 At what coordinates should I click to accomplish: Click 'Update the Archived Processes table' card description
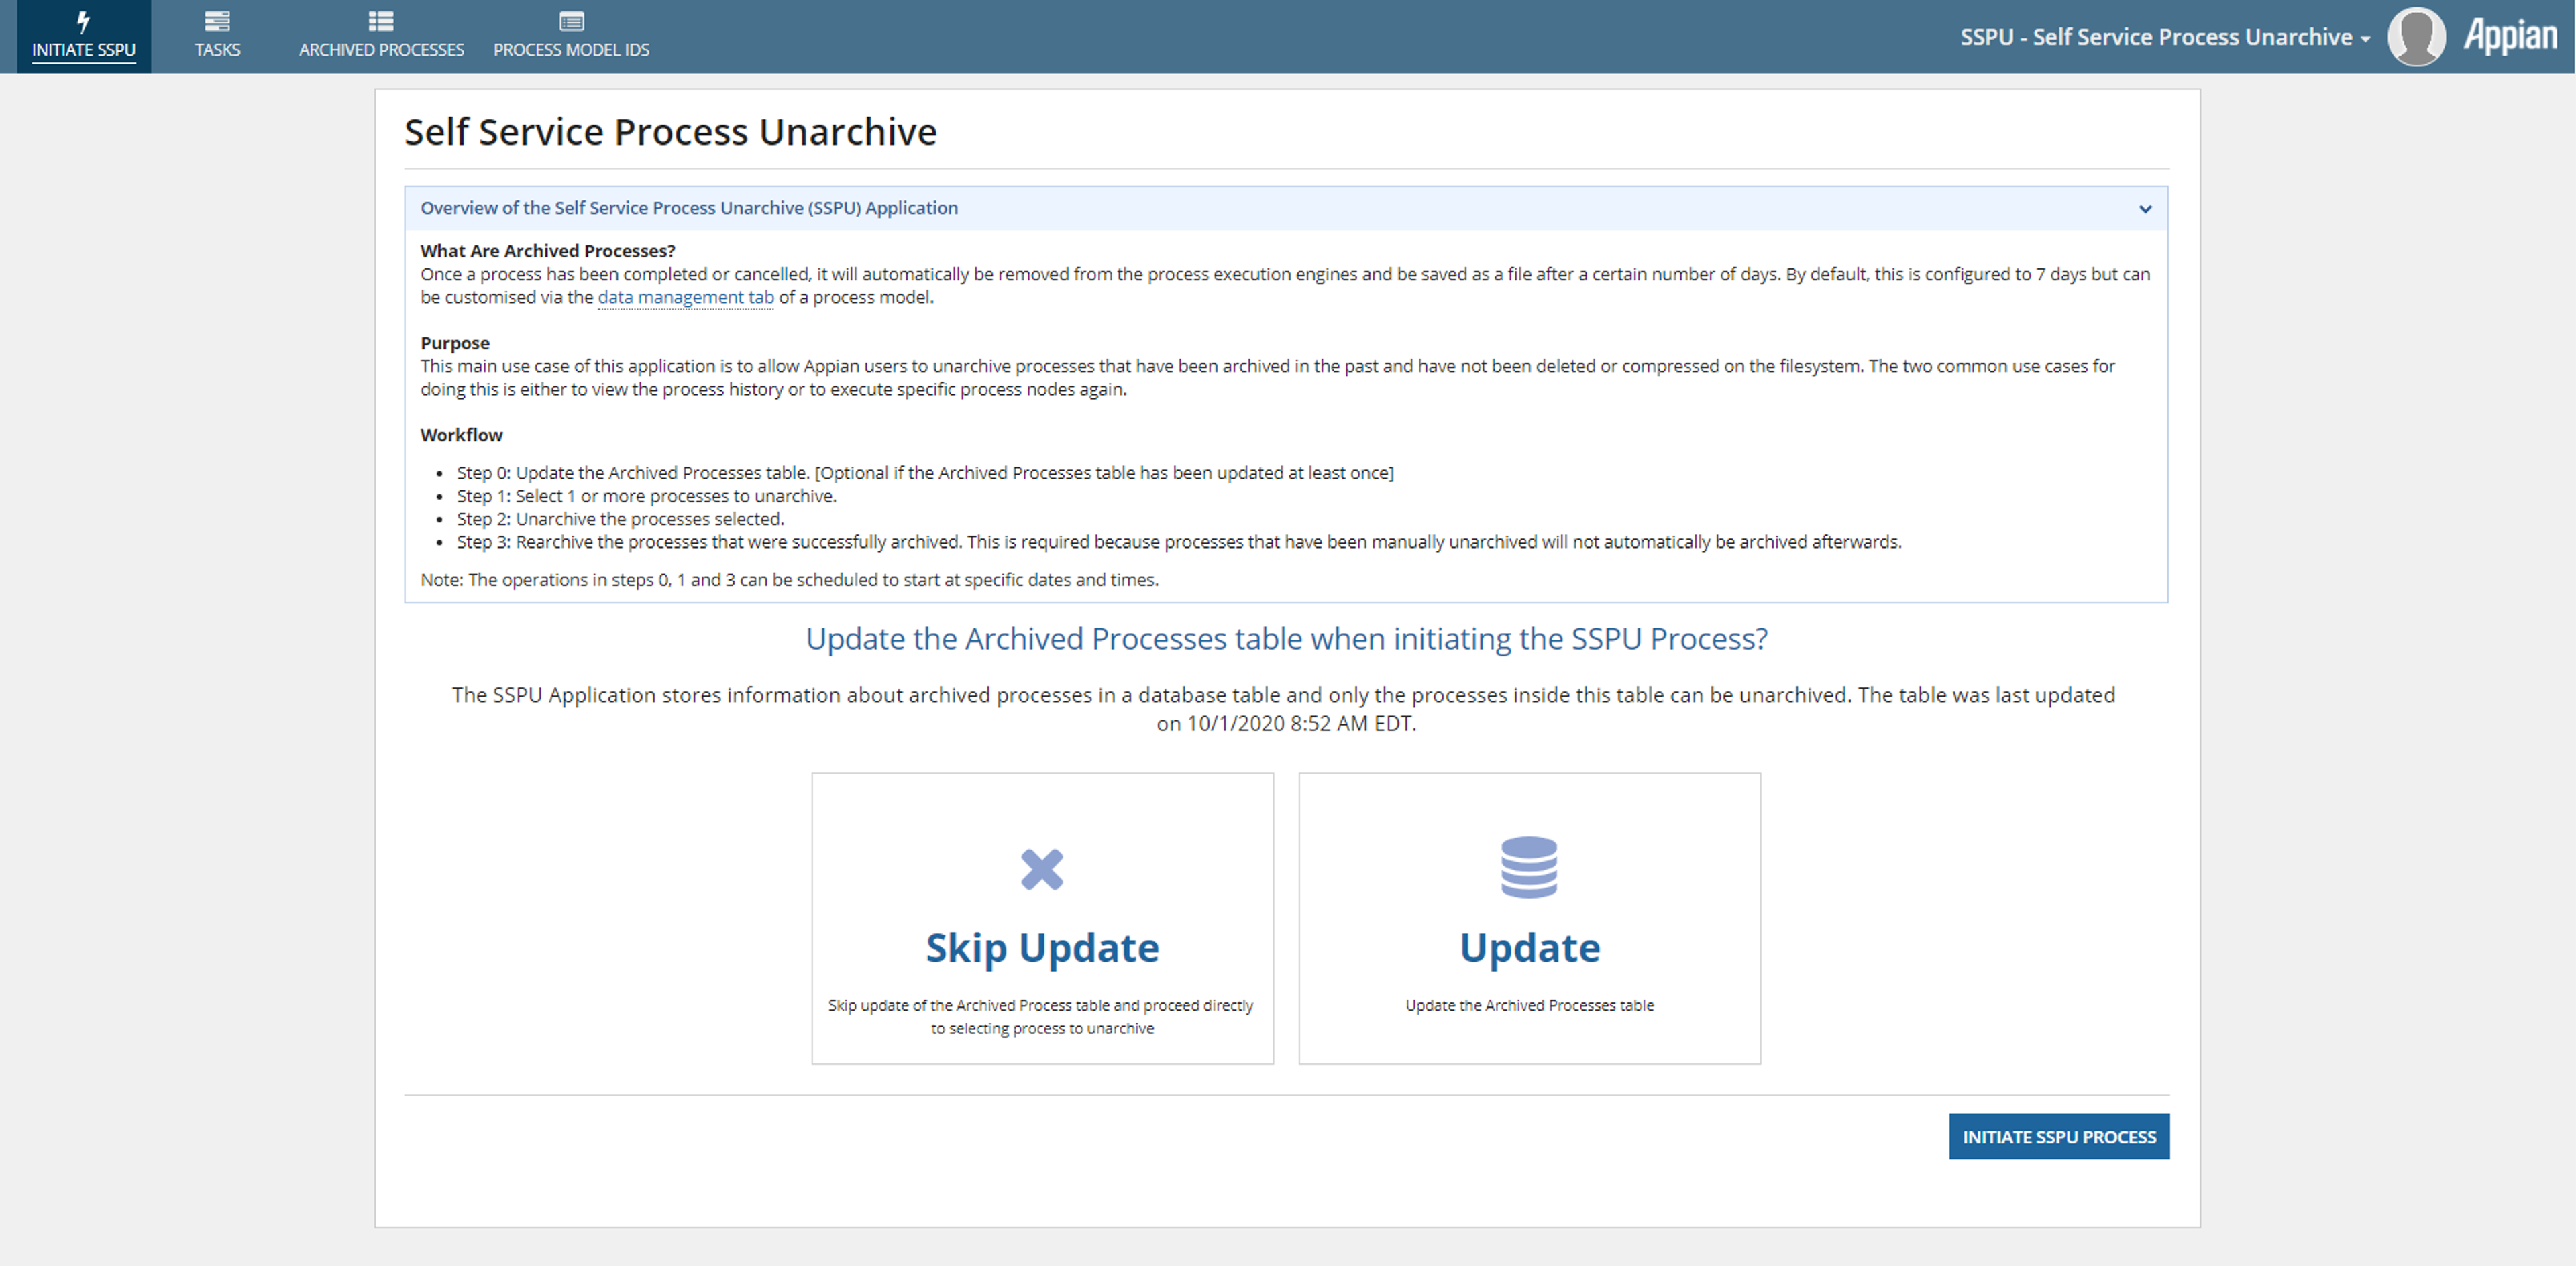tap(1529, 1005)
